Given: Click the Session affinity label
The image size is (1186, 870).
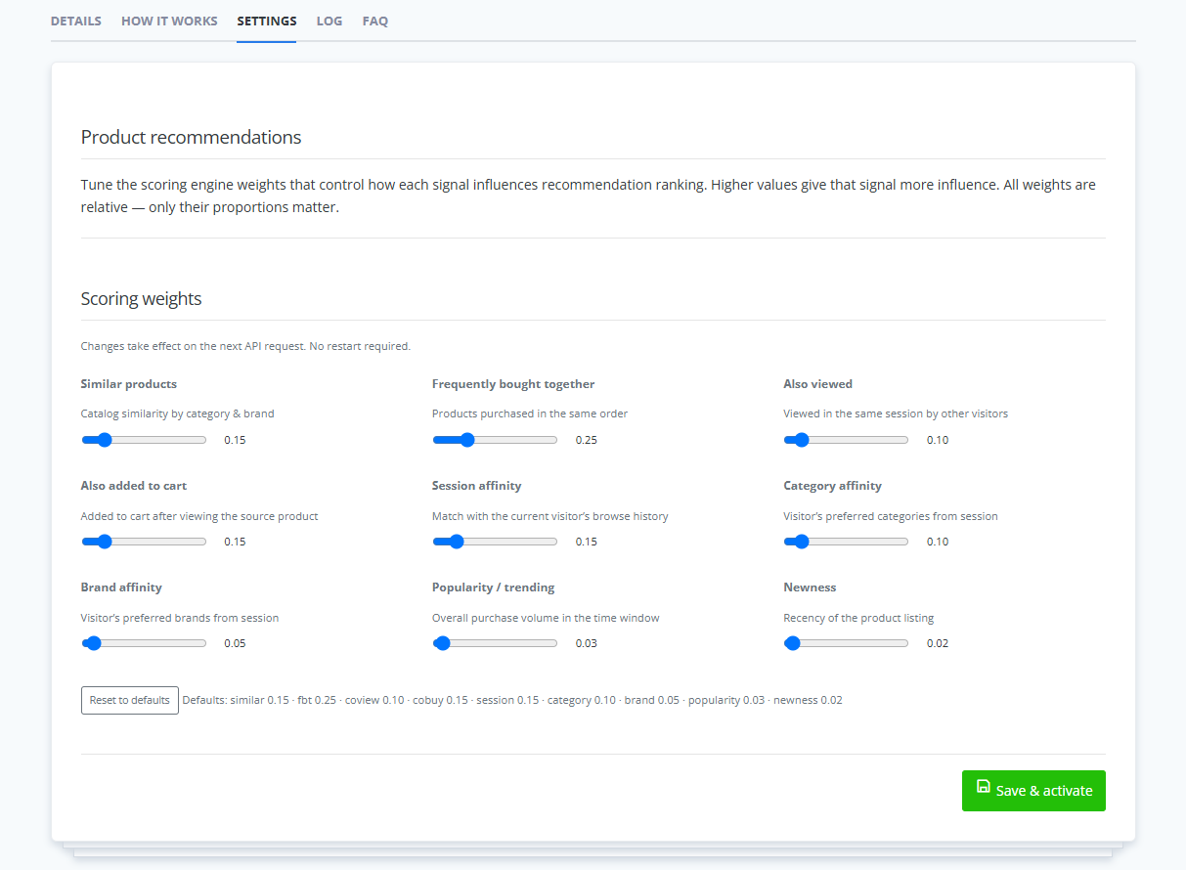Looking at the screenshot, I should (x=476, y=486).
